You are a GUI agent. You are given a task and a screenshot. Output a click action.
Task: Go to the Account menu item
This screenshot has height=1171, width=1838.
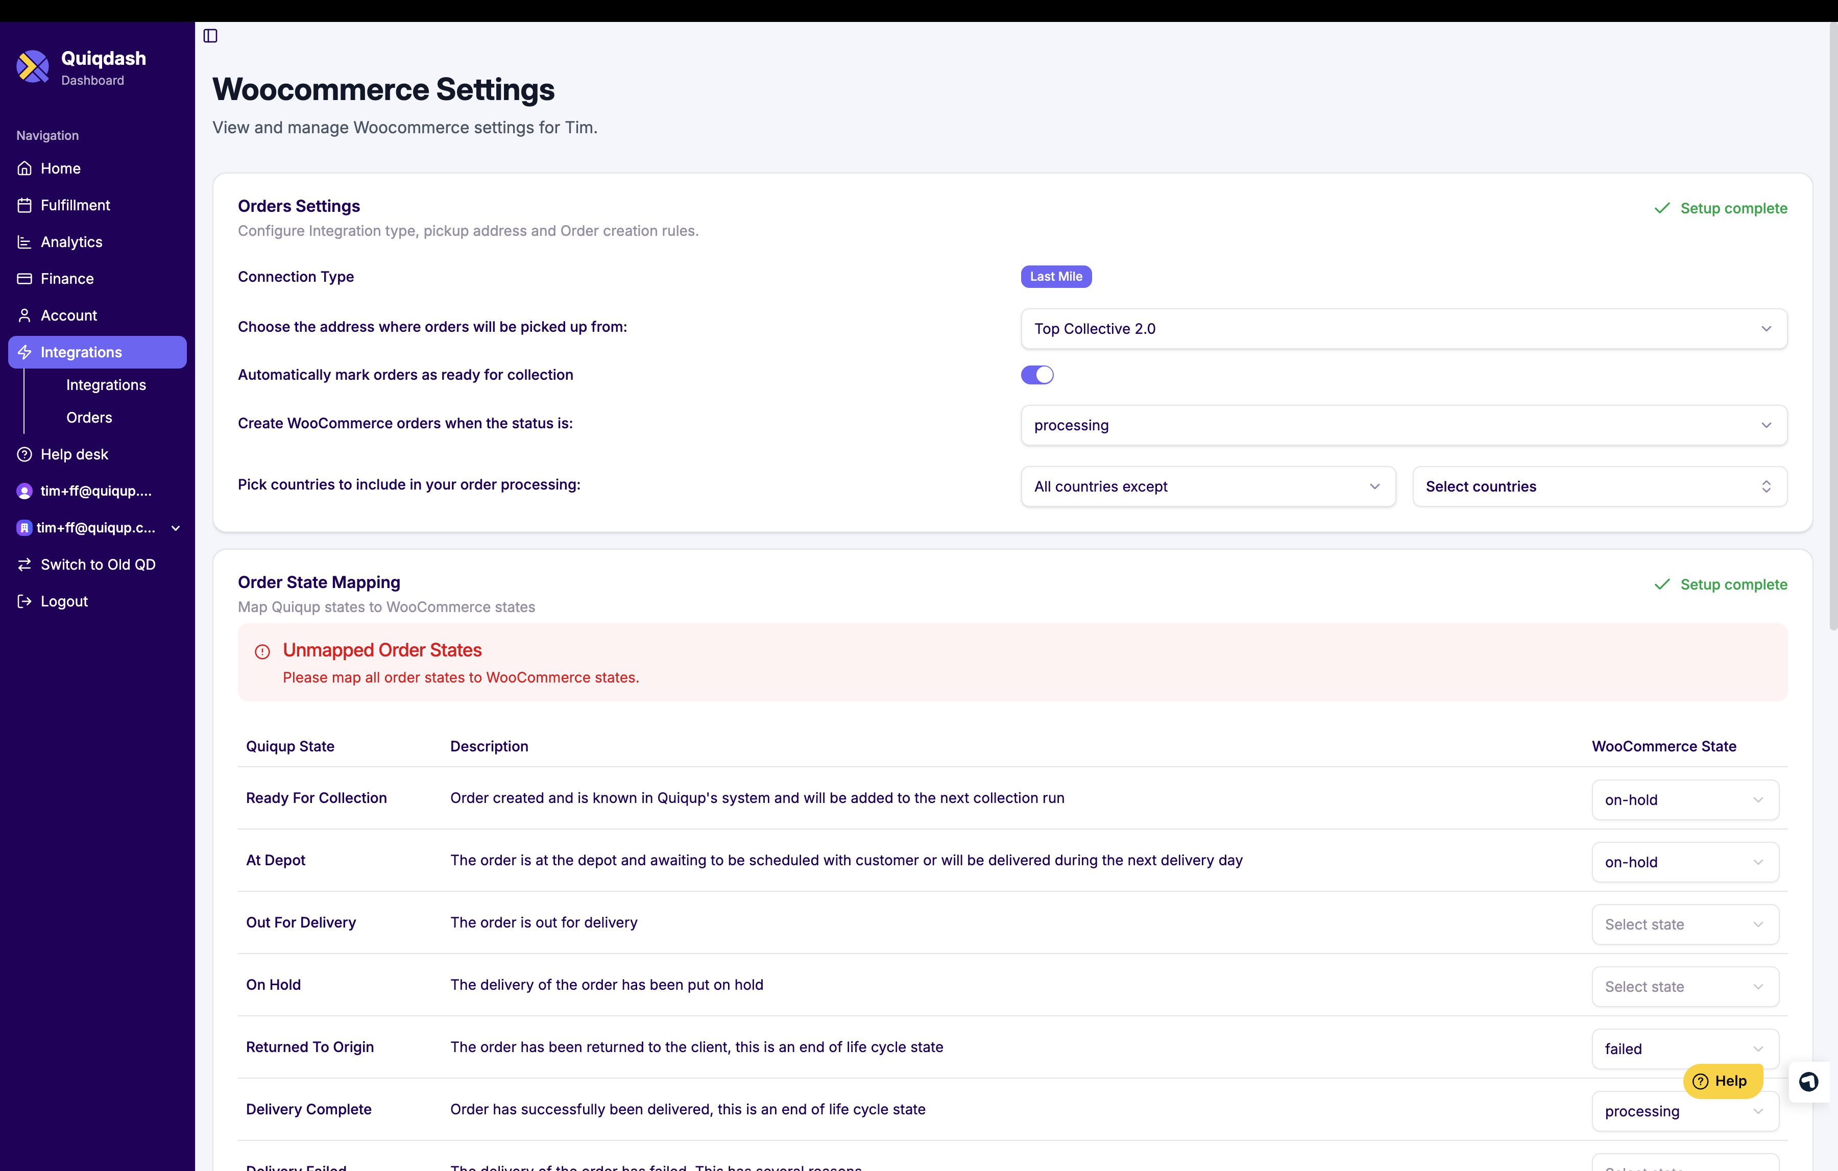point(69,315)
